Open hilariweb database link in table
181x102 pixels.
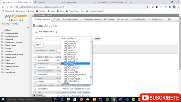pyautogui.click(x=41, y=67)
